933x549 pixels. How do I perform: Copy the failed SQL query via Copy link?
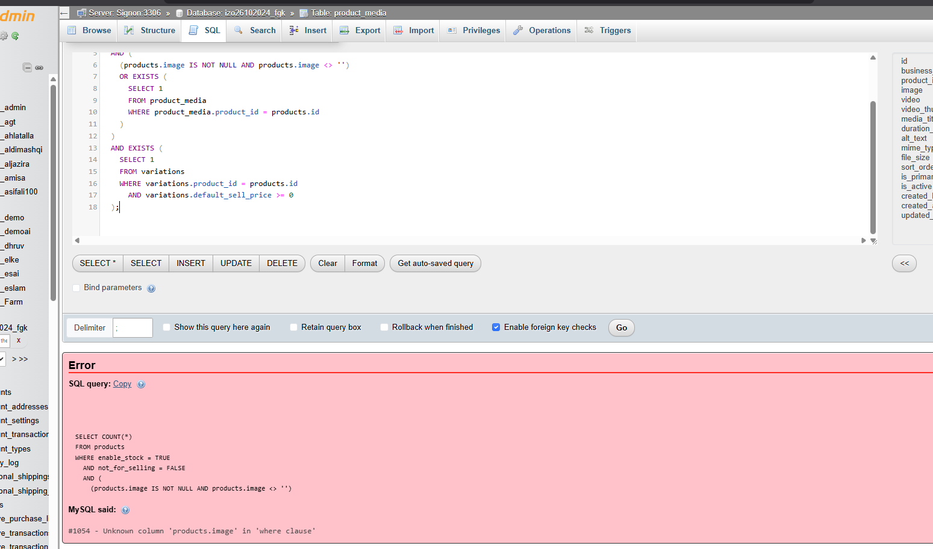pyautogui.click(x=122, y=384)
